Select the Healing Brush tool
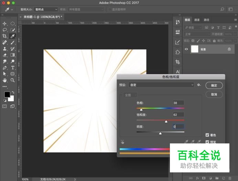Image resolution: width=238 pixels, height=181 pixels. coord(4,42)
